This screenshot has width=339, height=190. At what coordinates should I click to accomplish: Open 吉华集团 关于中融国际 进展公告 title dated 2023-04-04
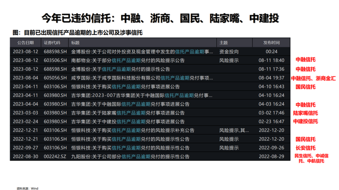130,104
